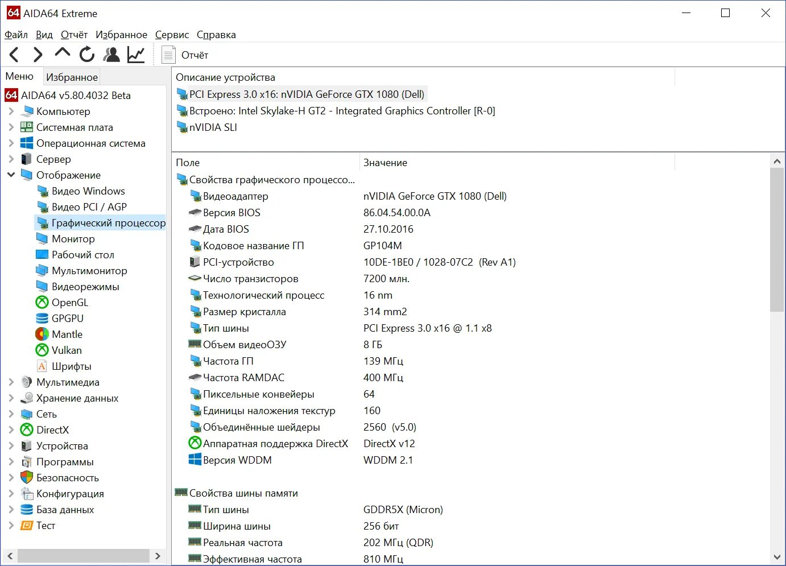Click the Системная плата motherboard icon

coord(27,127)
